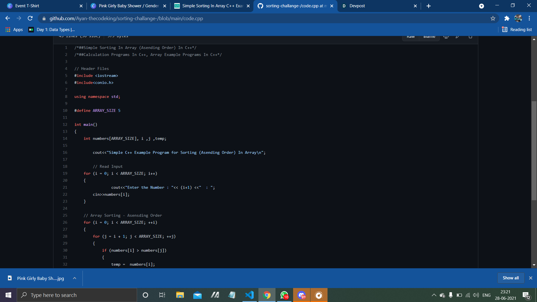Open WhatsApp taskbar icon
Viewport: 537px width, 302px height.
pos(284,295)
